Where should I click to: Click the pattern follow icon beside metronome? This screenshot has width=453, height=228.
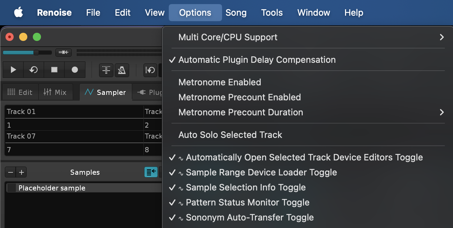(x=106, y=70)
